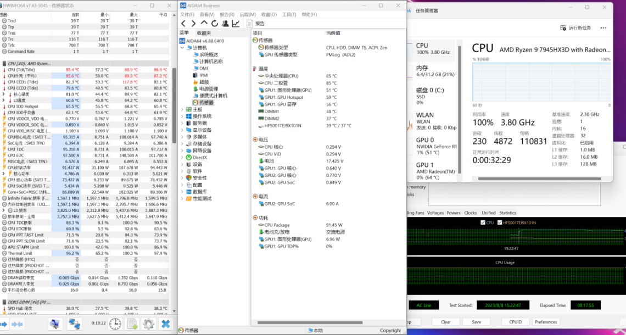
Task: Select 内存 in Task Manager sidebar
Action: point(431,71)
